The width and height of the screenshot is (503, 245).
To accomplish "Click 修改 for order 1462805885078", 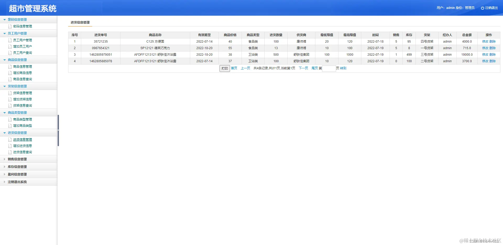I will (x=485, y=61).
